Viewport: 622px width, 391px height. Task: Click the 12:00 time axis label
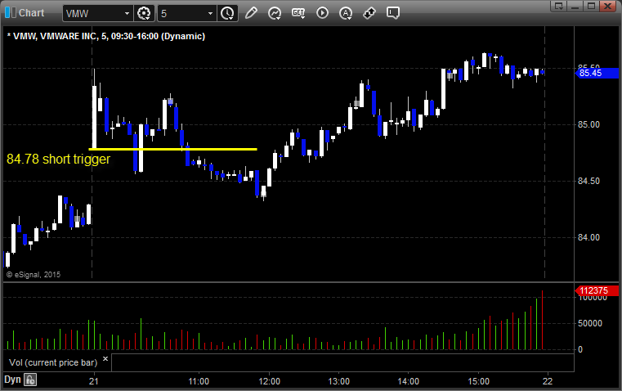tap(270, 381)
